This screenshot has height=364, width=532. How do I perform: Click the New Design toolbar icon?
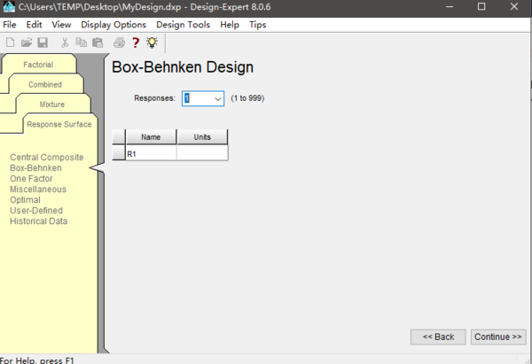click(x=10, y=43)
